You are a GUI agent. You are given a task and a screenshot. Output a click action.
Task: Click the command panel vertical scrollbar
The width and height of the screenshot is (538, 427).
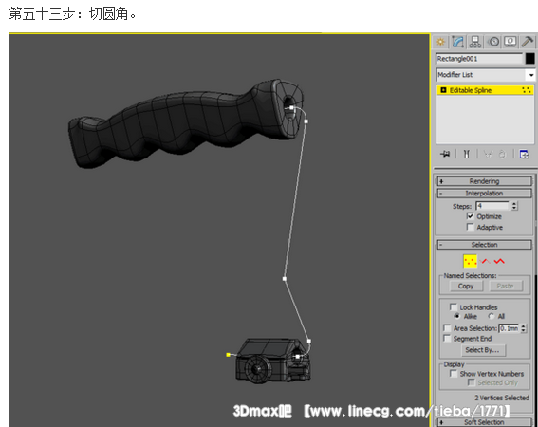(536, 299)
